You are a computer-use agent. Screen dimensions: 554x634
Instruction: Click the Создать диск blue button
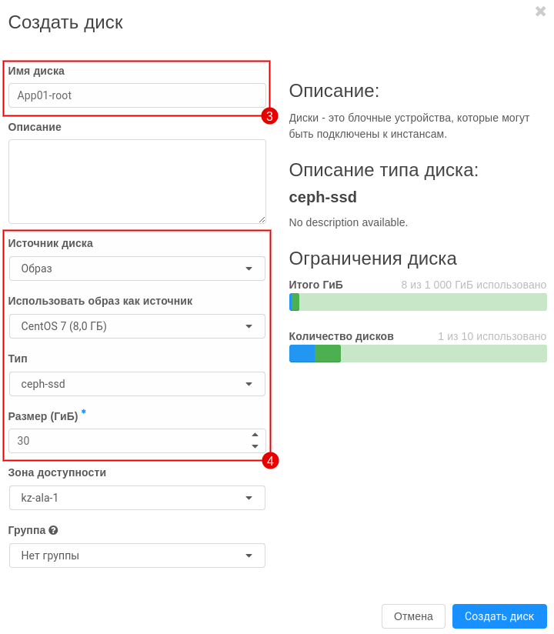[499, 616]
